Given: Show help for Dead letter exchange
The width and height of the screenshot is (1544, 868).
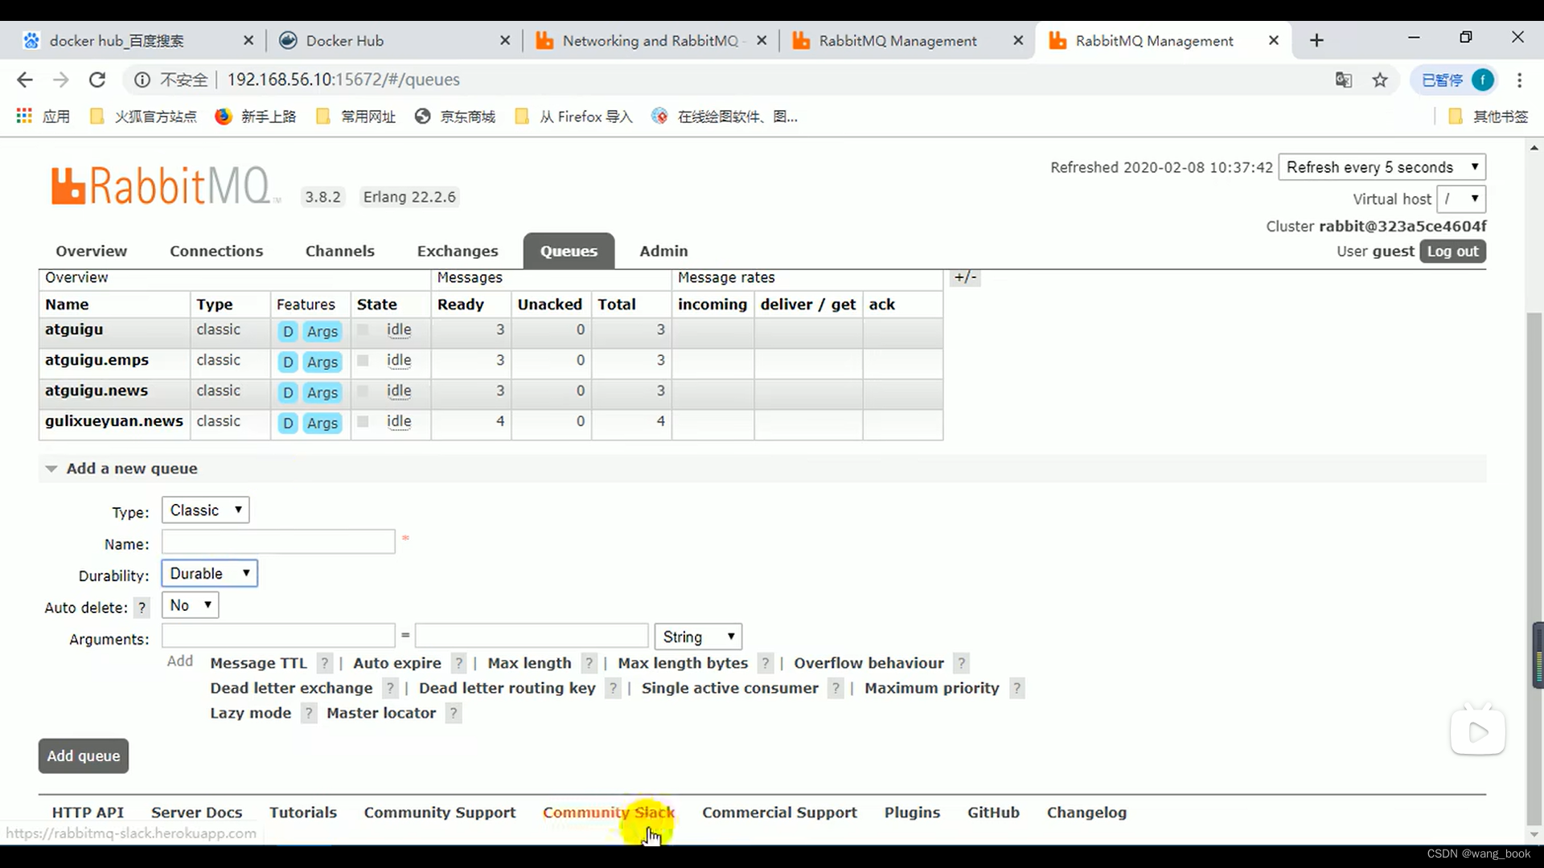Looking at the screenshot, I should [x=390, y=688].
